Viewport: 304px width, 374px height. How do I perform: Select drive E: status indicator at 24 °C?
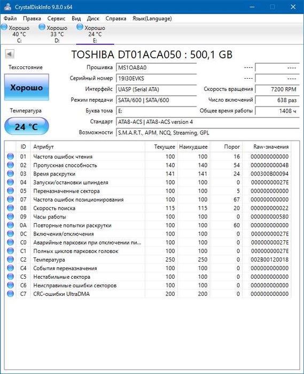tap(91, 34)
